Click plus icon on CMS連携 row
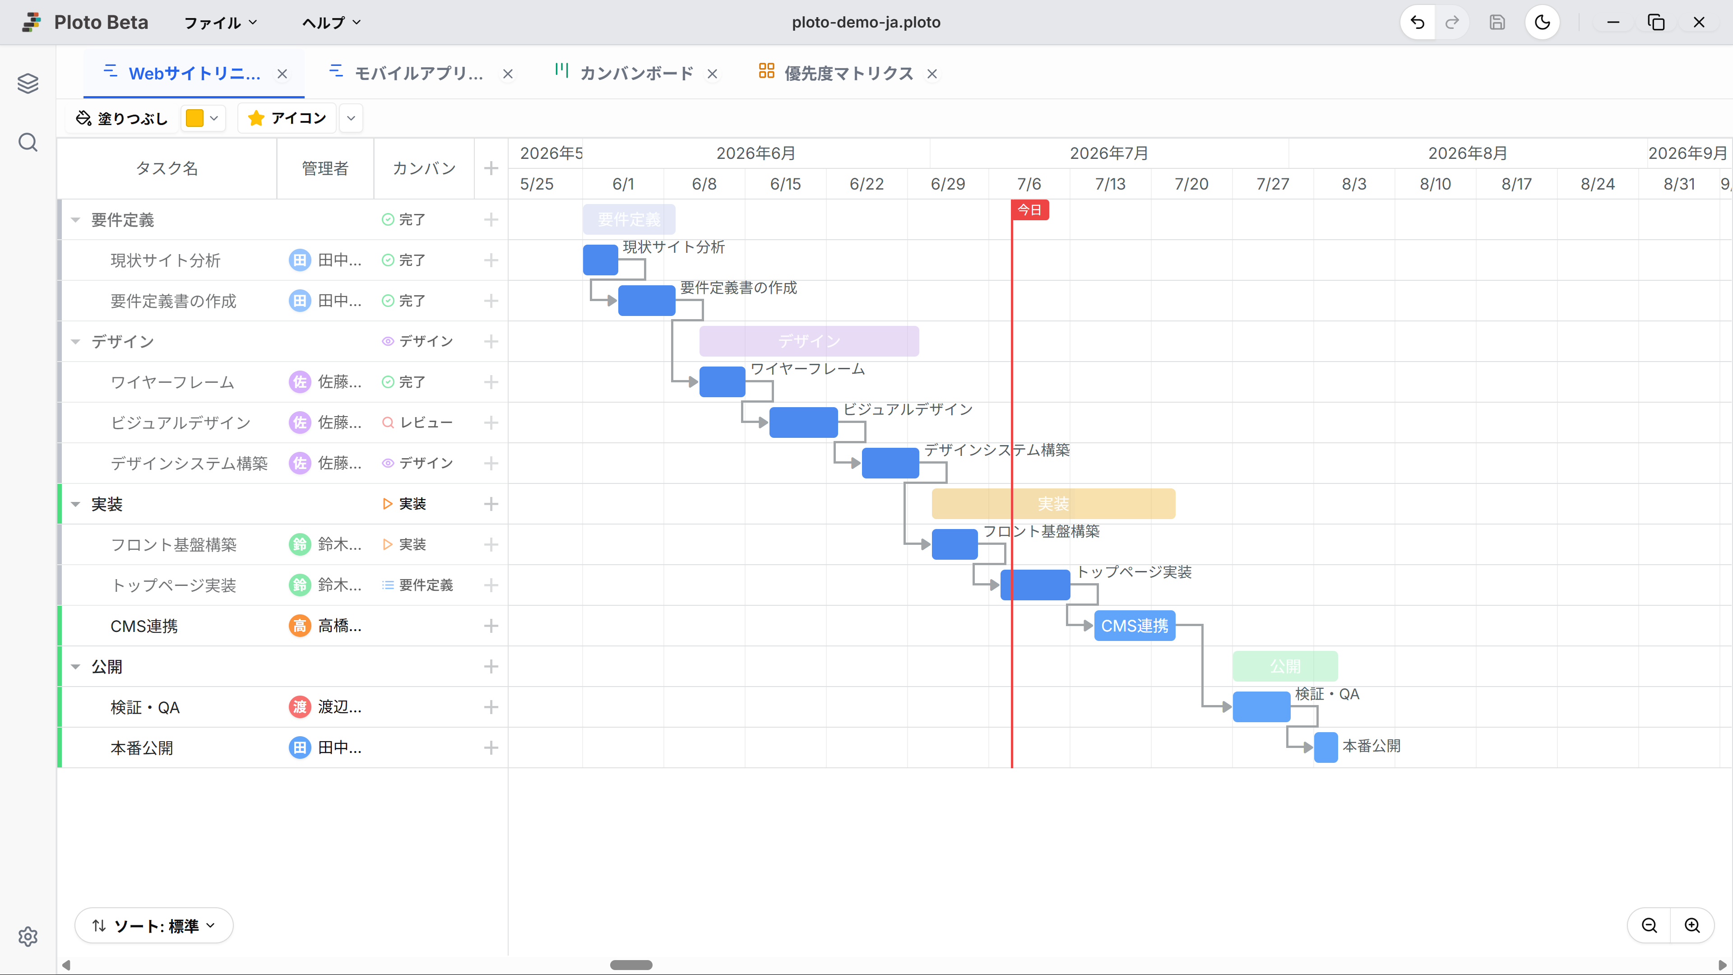The height and width of the screenshot is (975, 1733). [491, 626]
